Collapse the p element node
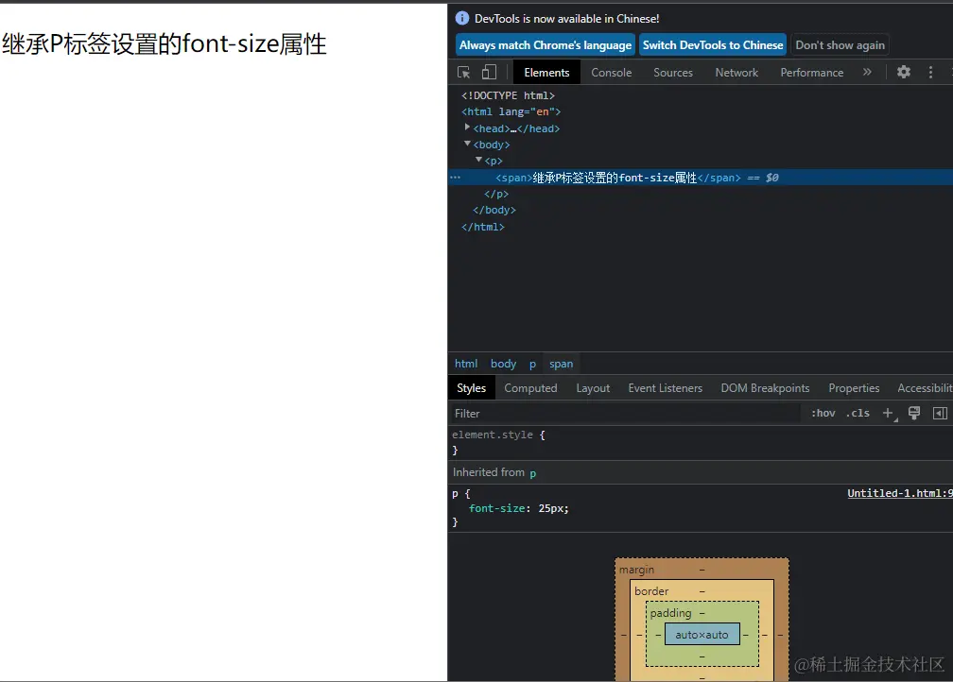The image size is (953, 682). tap(478, 161)
